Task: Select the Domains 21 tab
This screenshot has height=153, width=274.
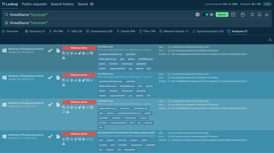Action: [35, 31]
